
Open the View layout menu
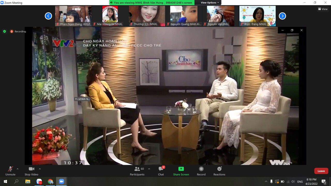click(323, 9)
